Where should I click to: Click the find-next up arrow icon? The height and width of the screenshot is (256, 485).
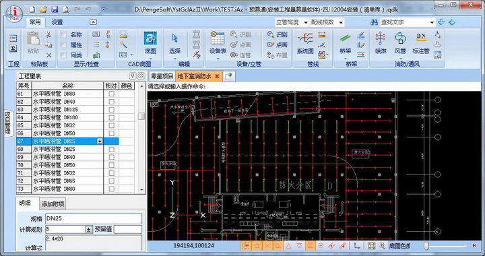click(452, 22)
